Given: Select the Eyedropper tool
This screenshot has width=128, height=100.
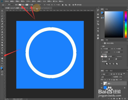Looking at the screenshot, I should coord(2,24).
